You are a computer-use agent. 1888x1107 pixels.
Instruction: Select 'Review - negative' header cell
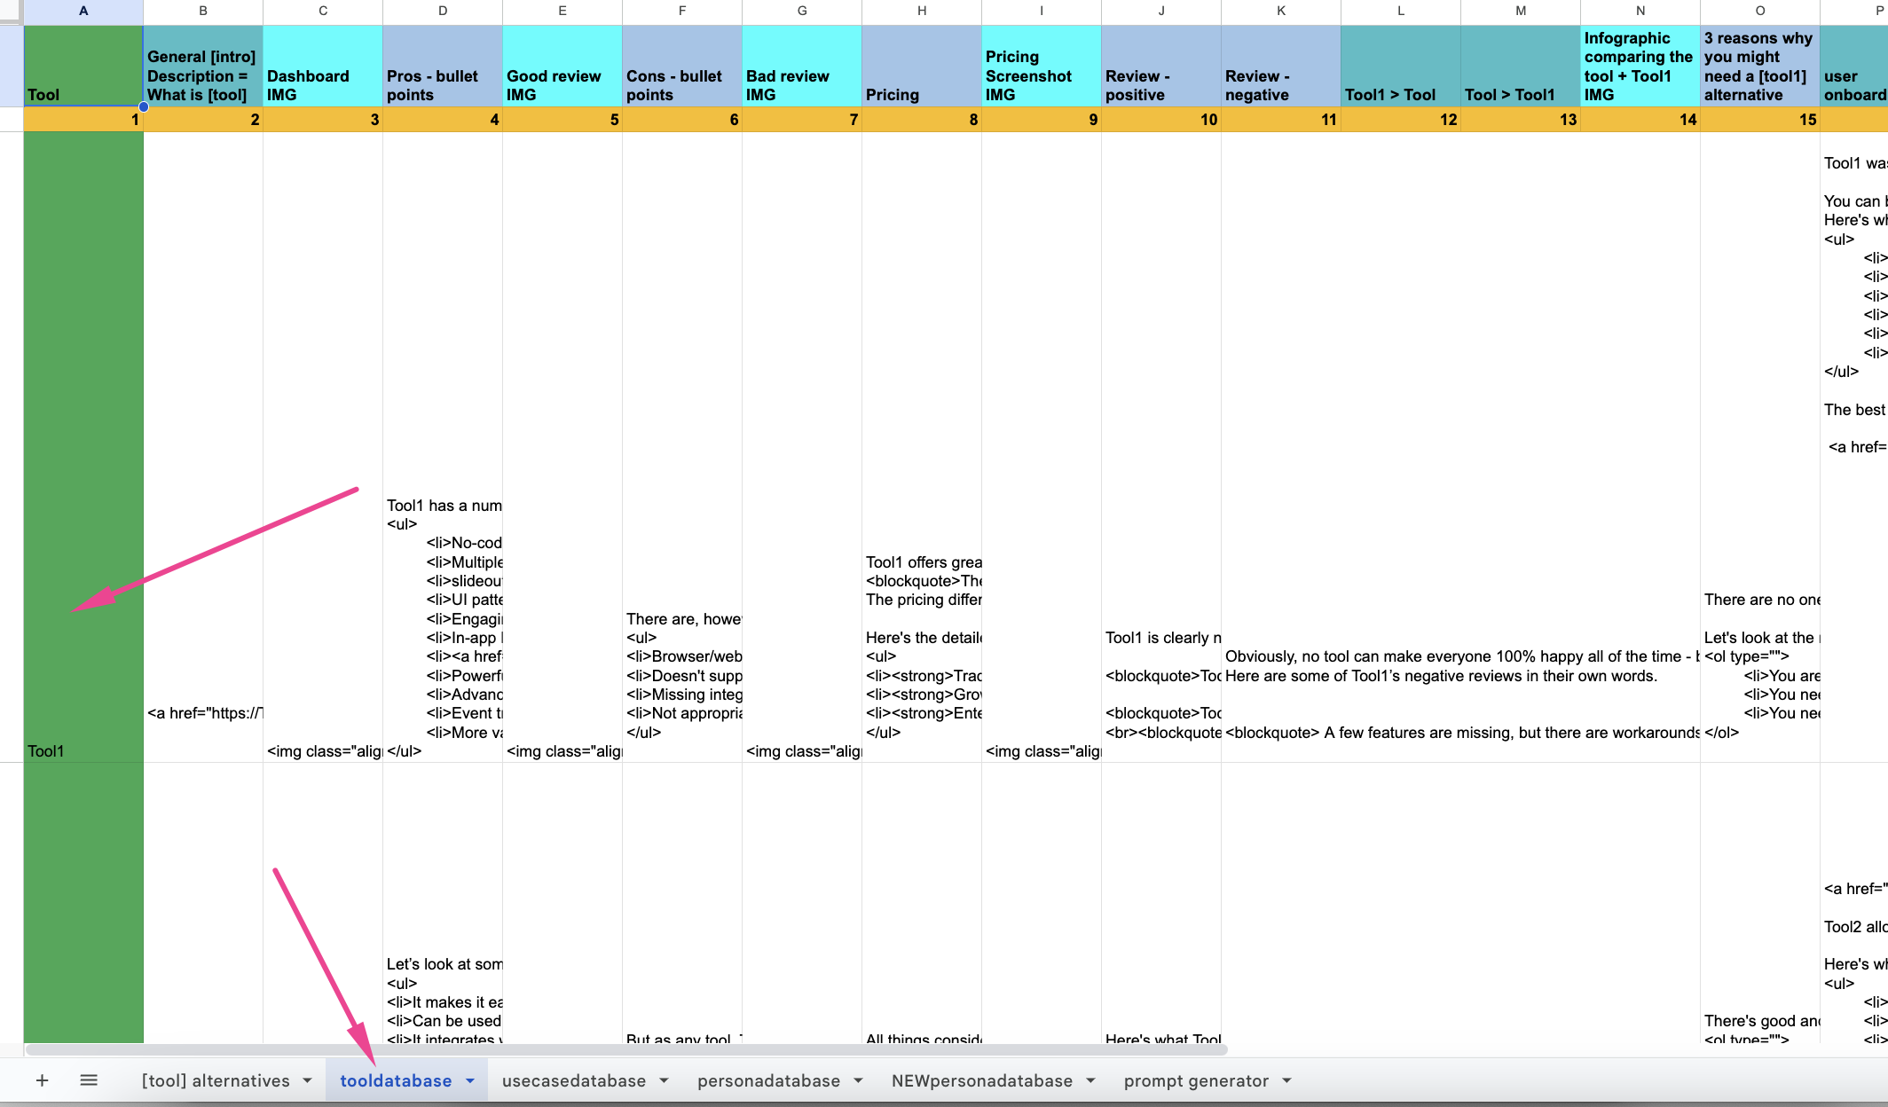1281,66
